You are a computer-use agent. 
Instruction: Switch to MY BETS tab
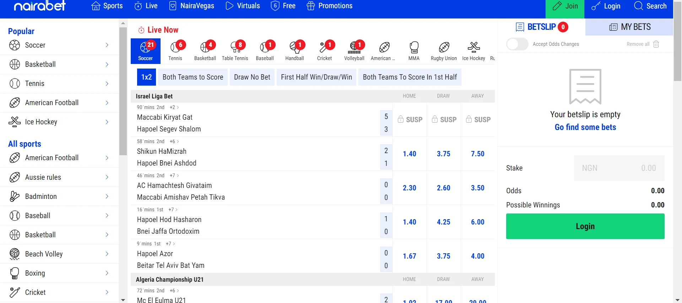pos(629,27)
